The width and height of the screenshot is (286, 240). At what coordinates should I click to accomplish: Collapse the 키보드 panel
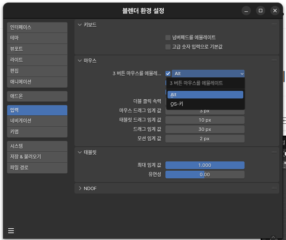click(80, 25)
